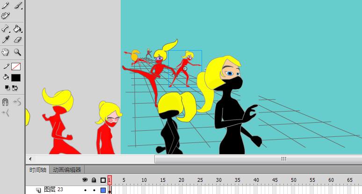Click the Straighten option icon
This screenshot has height=194, width=362.
click(5, 113)
